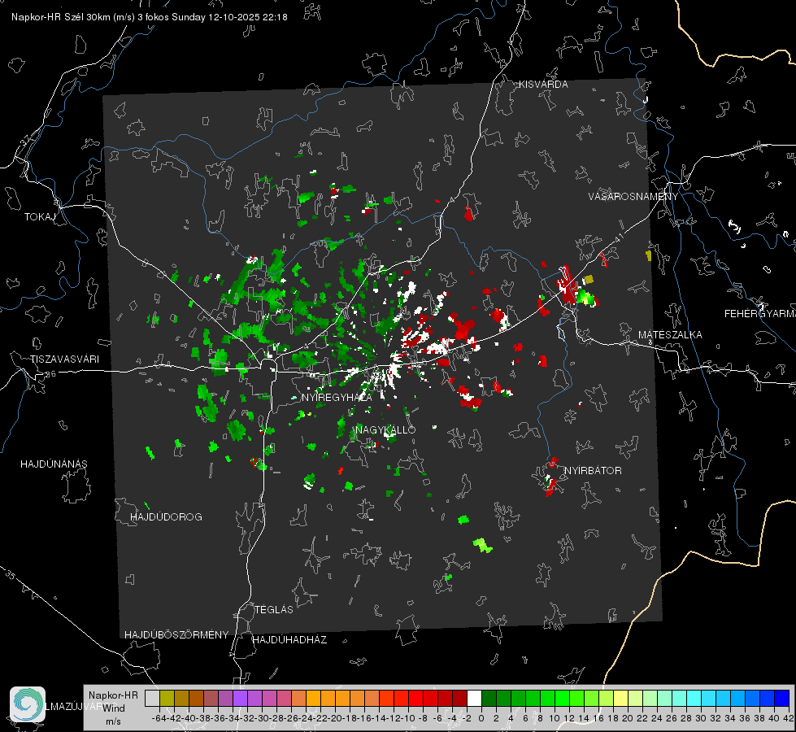This screenshot has width=796, height=732.
Task: Click the TOKAJ town label
Action: coord(40,217)
